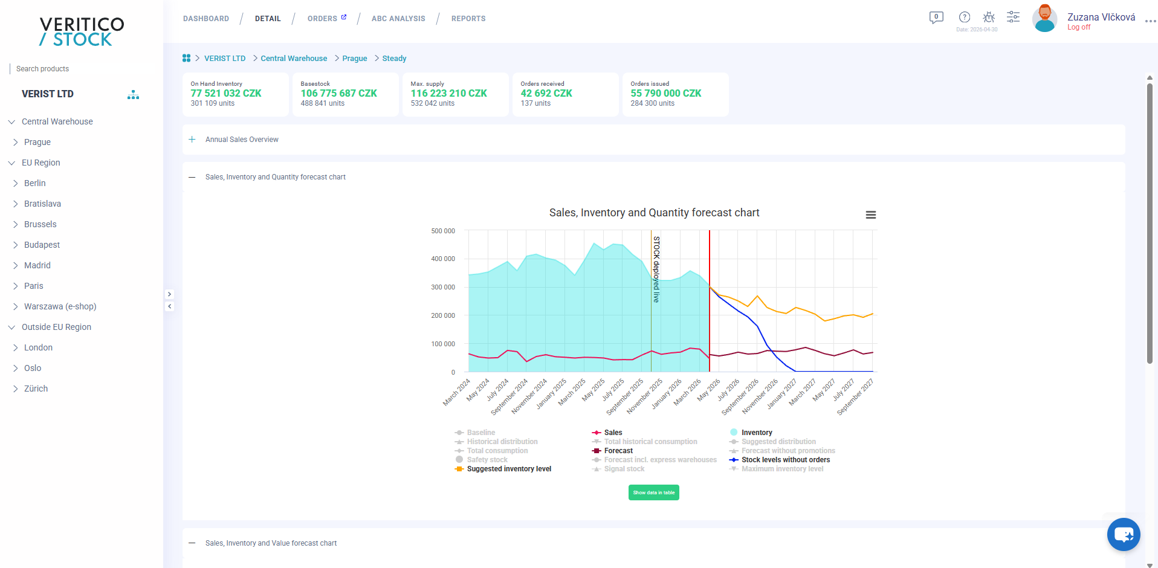Switch to ABC Analysis tab
1158x568 pixels.
pyautogui.click(x=398, y=19)
